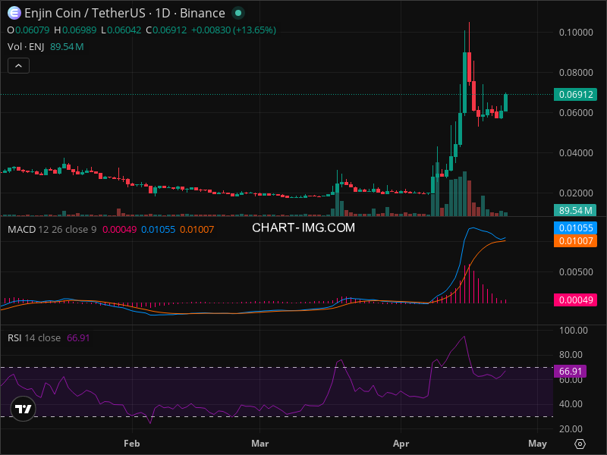Click the Apr label on time axis

401,444
